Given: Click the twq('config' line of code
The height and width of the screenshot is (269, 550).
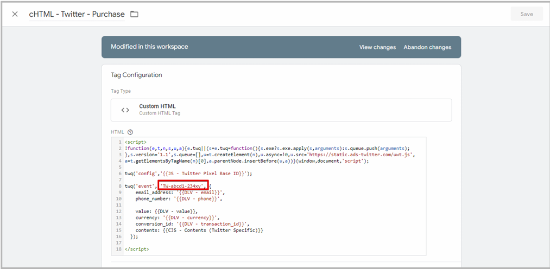Looking at the screenshot, I should tap(188, 174).
